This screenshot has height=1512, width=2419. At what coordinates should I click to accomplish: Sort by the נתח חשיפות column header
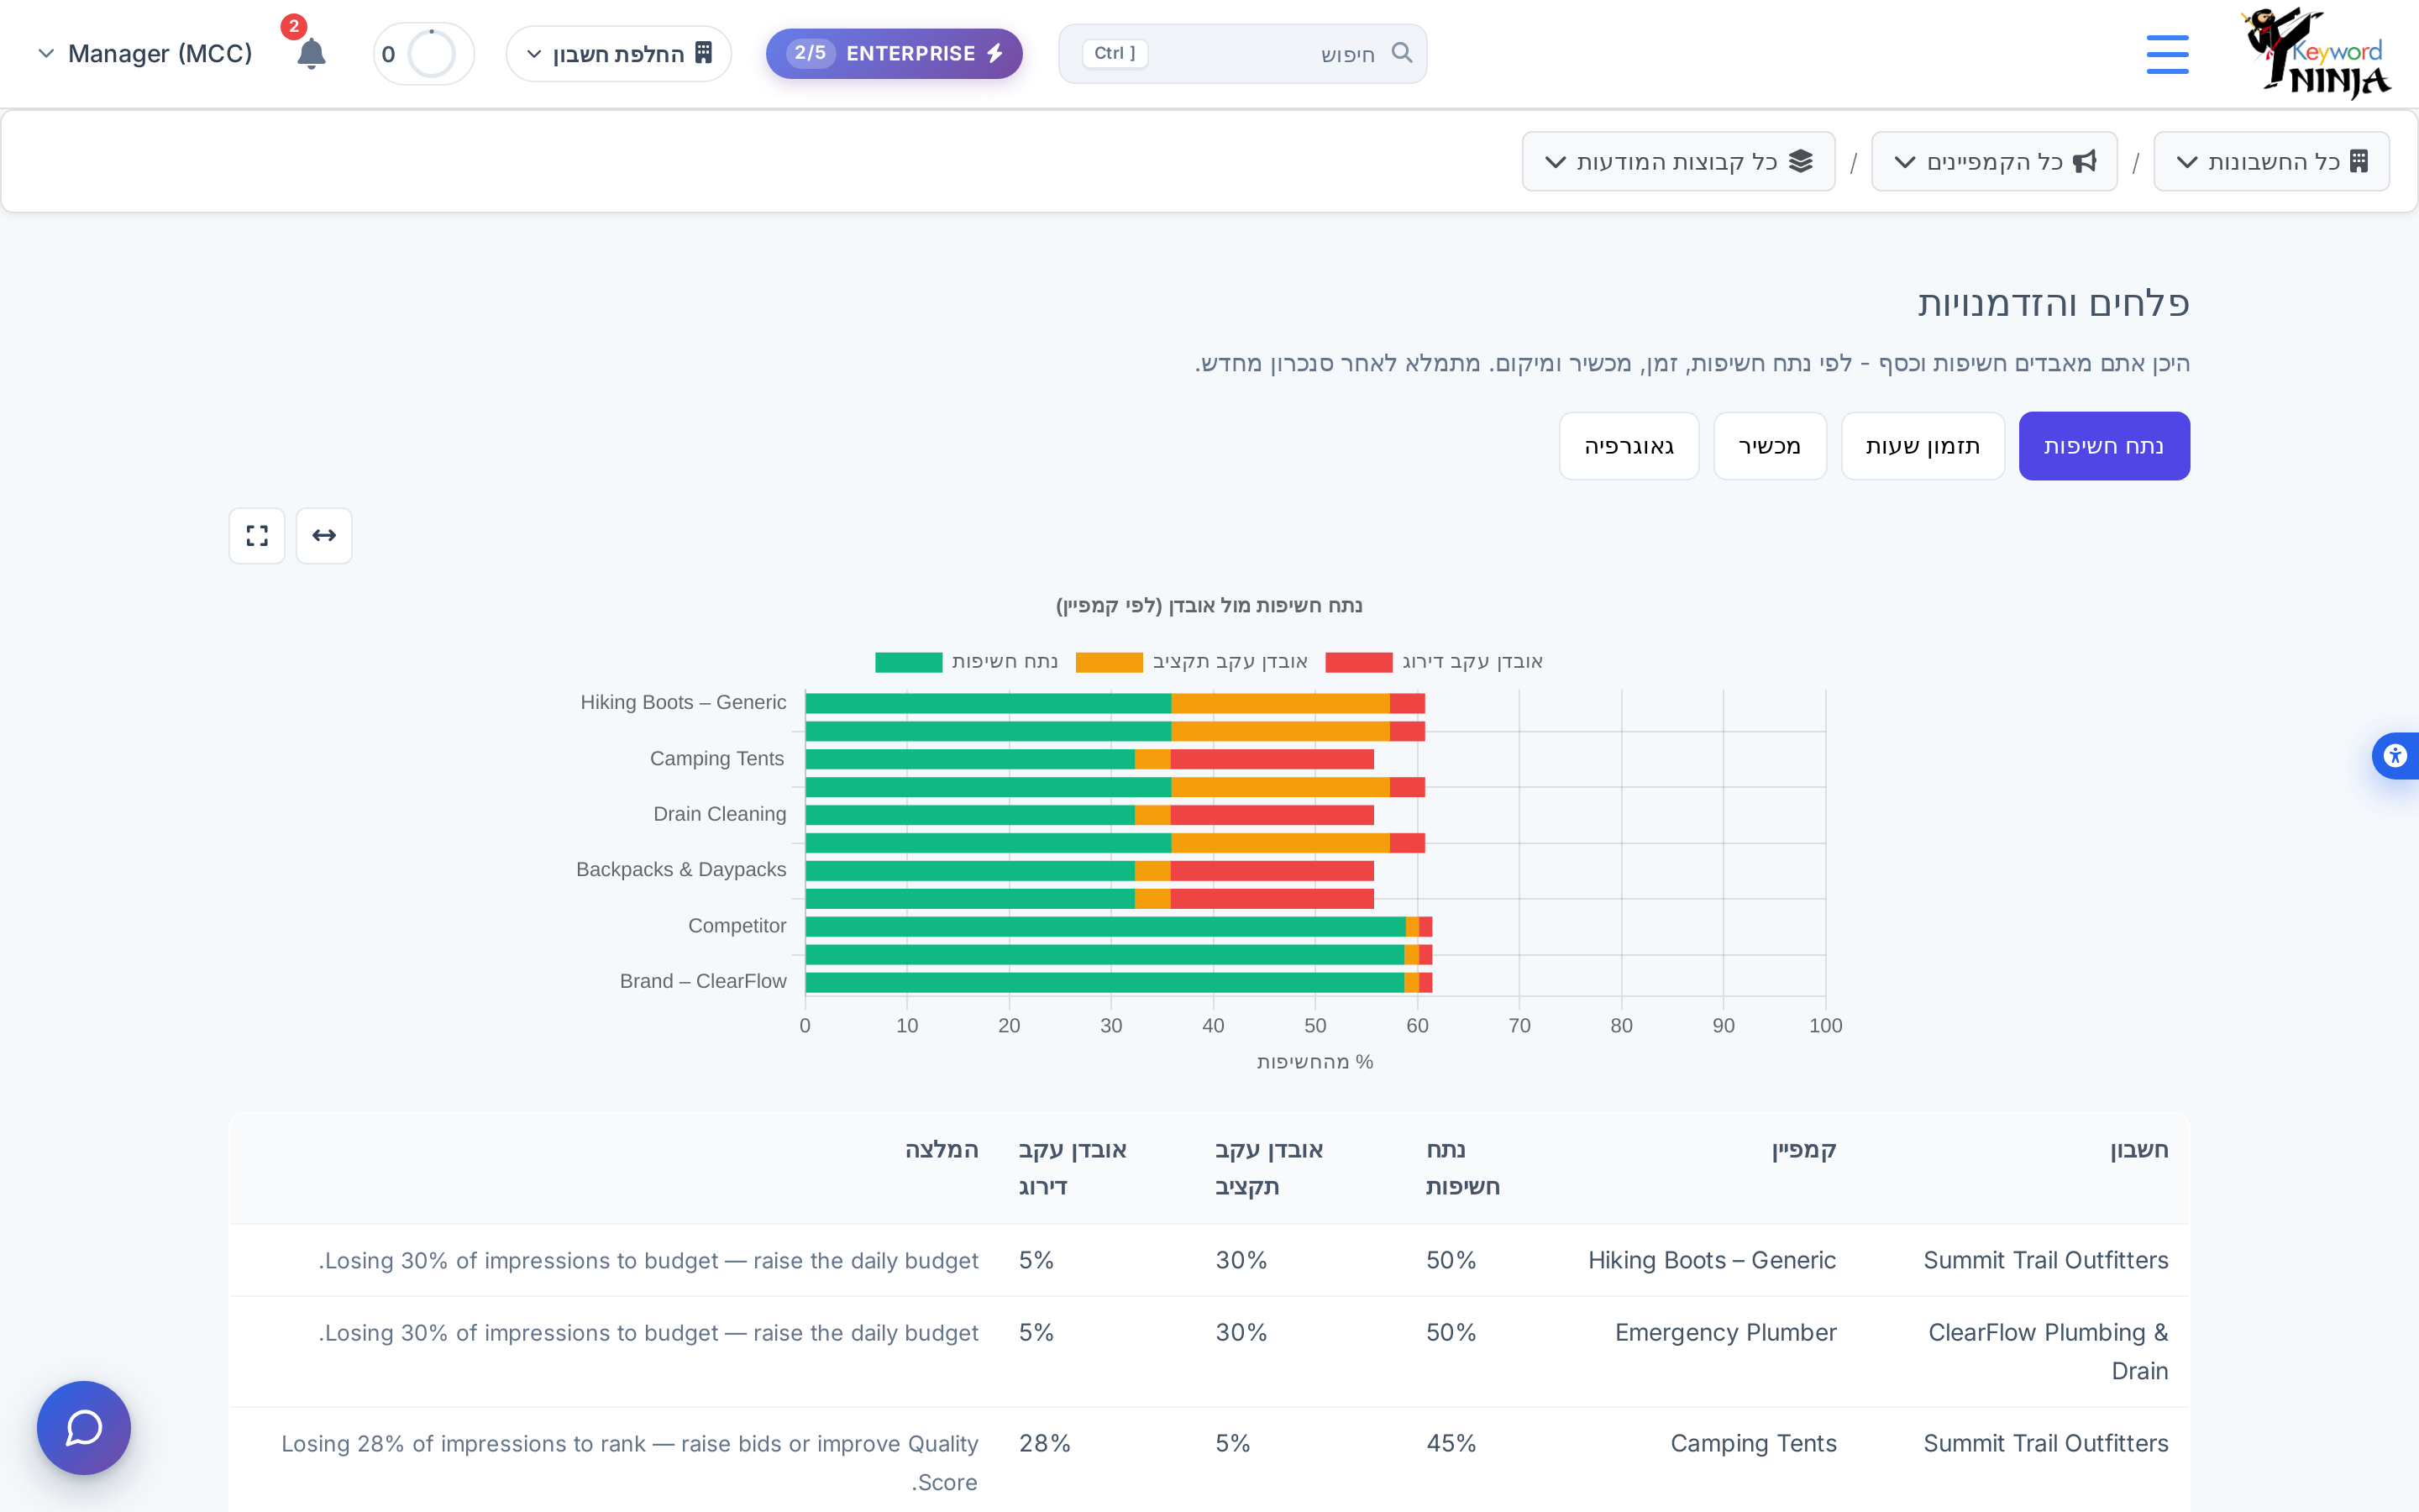[1462, 1168]
